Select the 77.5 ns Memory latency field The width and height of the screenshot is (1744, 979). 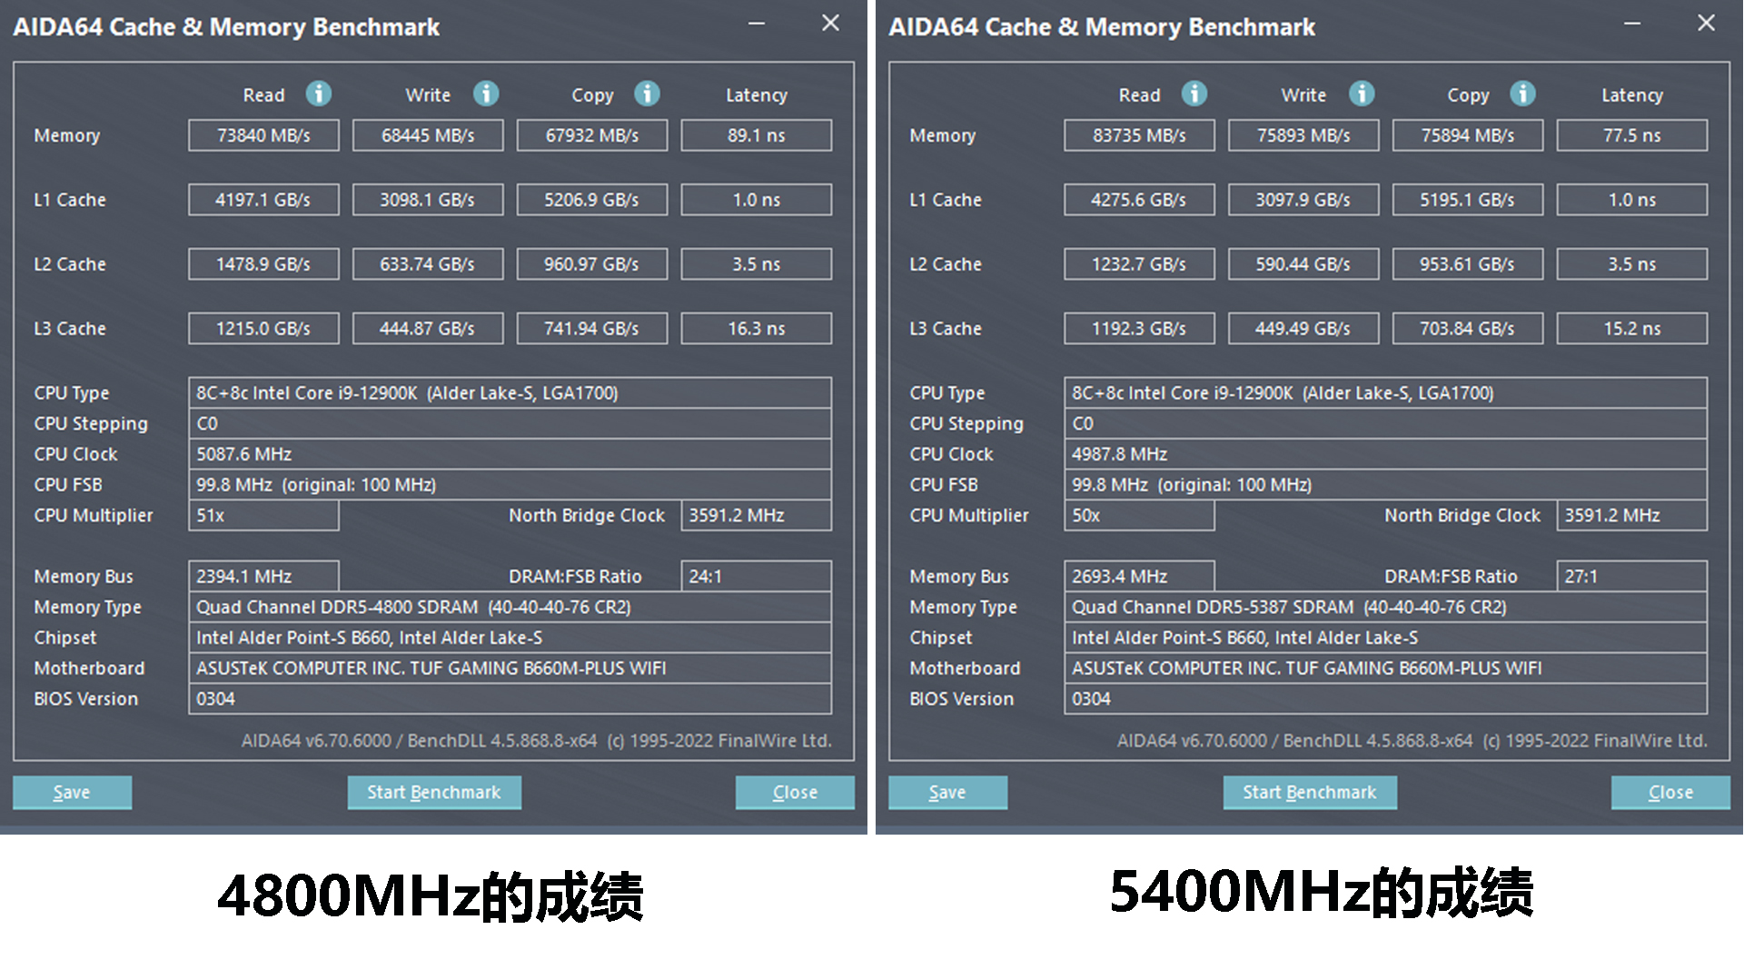pos(1631,135)
